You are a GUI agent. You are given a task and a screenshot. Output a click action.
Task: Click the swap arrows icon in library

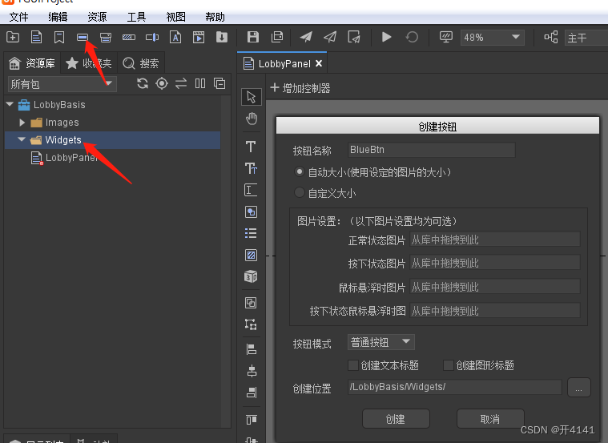pyautogui.click(x=181, y=83)
